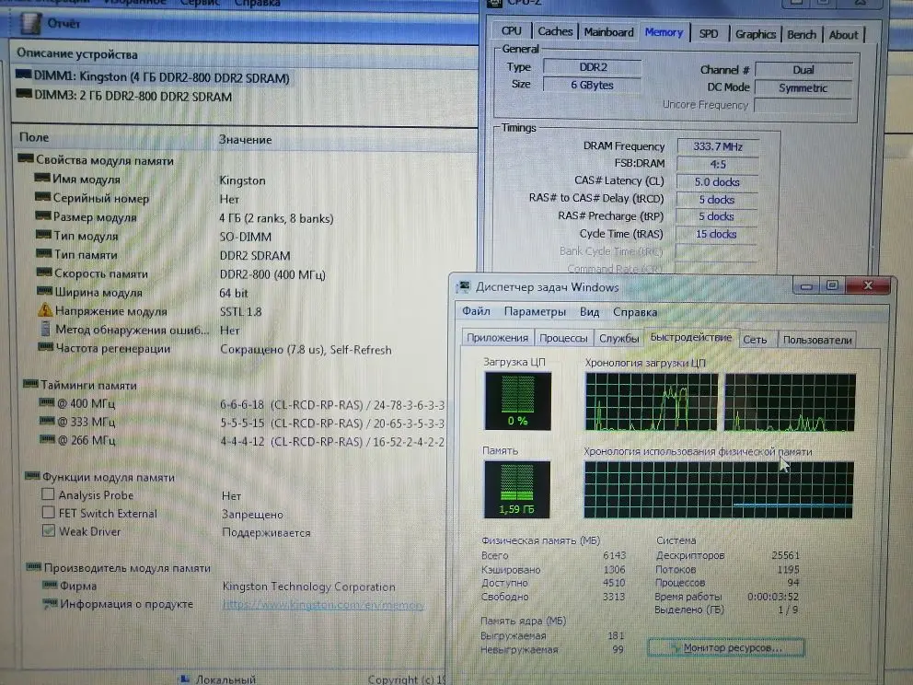Switch to Процессы tab
The width and height of the screenshot is (913, 685).
(563, 338)
